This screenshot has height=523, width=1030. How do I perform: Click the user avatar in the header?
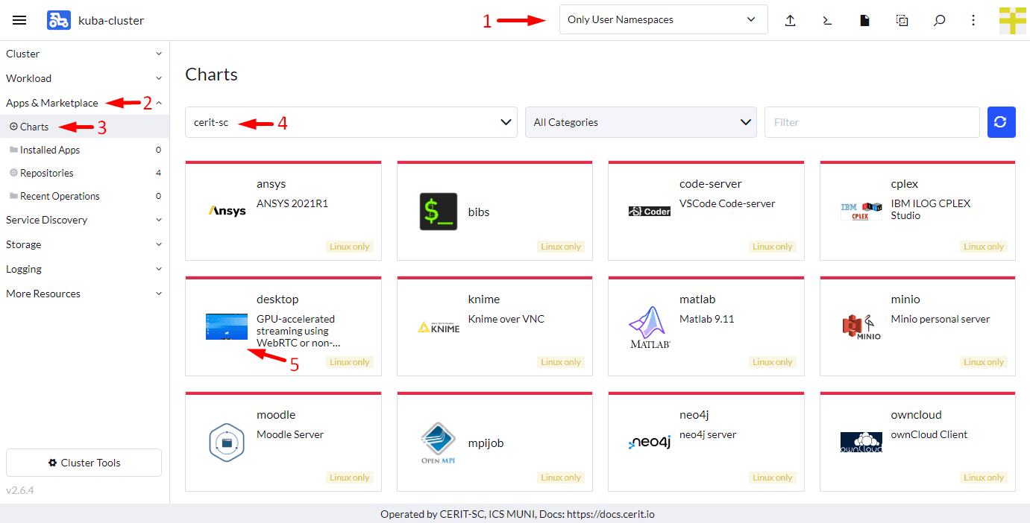point(1012,20)
